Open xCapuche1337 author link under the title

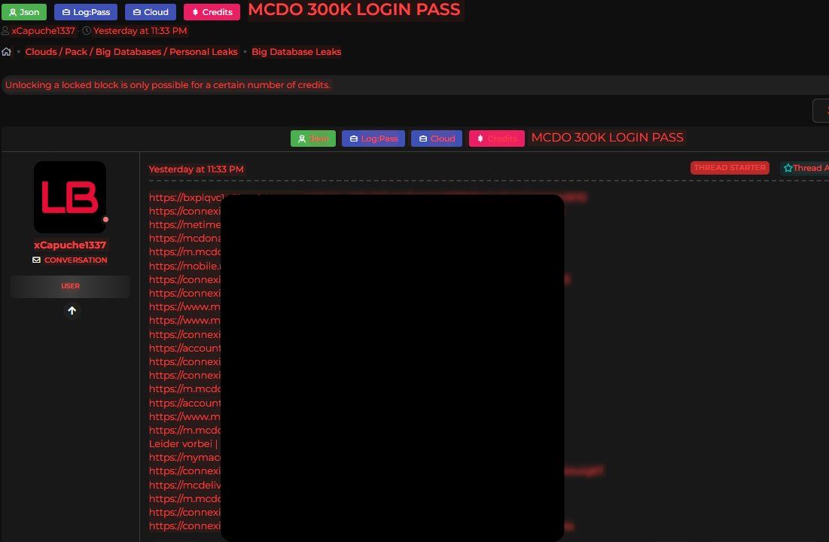pyautogui.click(x=44, y=31)
